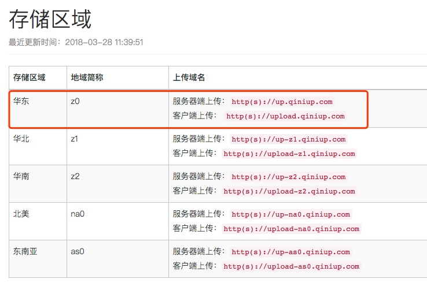Viewport: 427px width, 286px height.
Task: Click the http(s)://up-na0.qiniup.com URL
Action: [290, 214]
